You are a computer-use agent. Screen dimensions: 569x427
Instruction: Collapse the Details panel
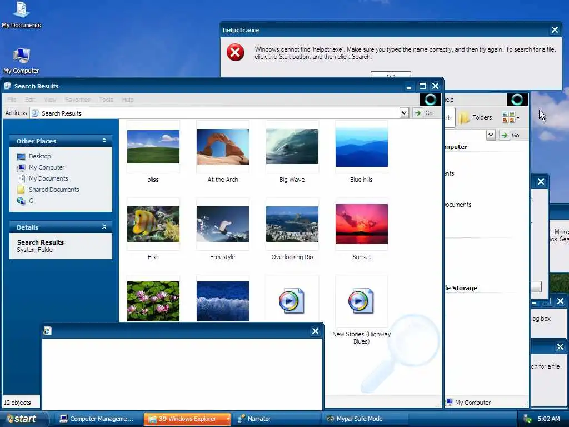coord(104,227)
